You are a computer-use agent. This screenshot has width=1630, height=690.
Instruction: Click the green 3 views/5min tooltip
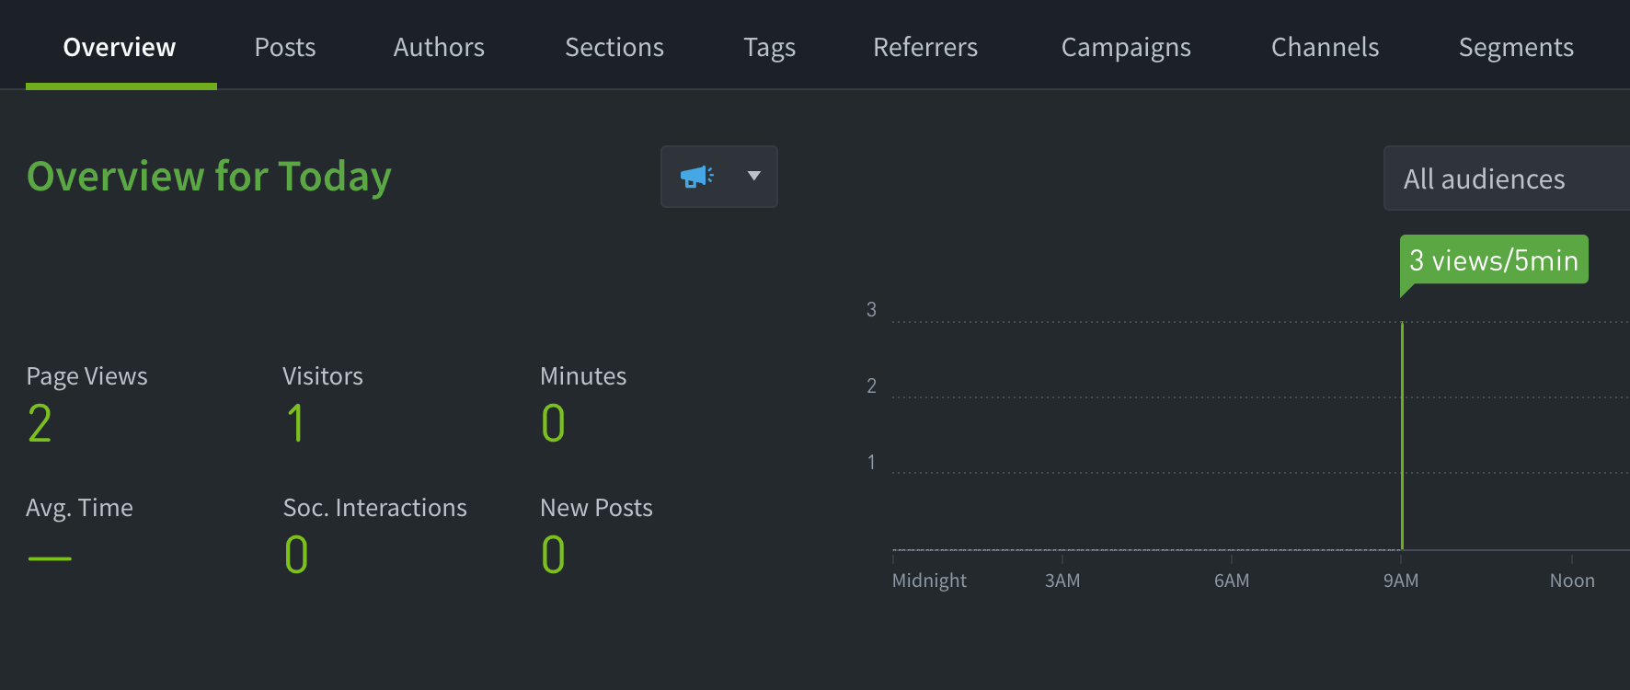pyautogui.click(x=1492, y=260)
